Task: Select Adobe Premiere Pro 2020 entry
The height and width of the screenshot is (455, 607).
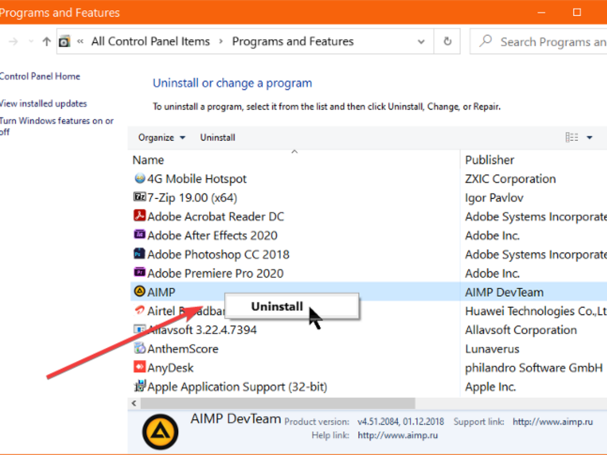Action: [368, 273]
